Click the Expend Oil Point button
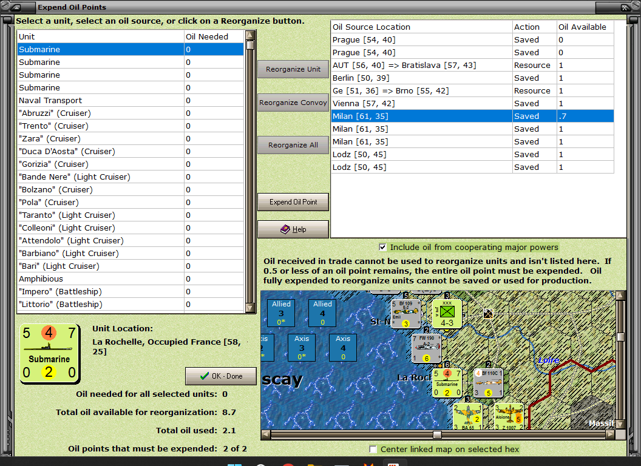 click(x=293, y=202)
